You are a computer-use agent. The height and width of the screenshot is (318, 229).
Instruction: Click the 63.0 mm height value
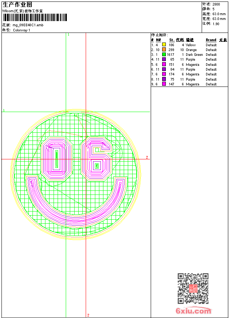tap(219, 14)
